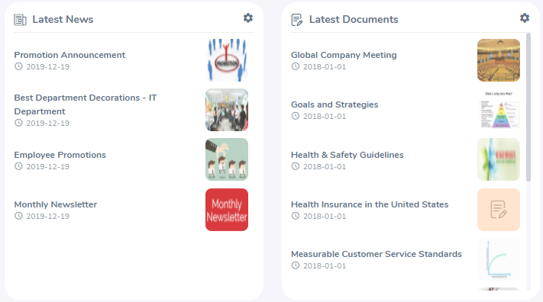Open the Latest News settings gear
The height and width of the screenshot is (302, 543).
[x=248, y=18]
